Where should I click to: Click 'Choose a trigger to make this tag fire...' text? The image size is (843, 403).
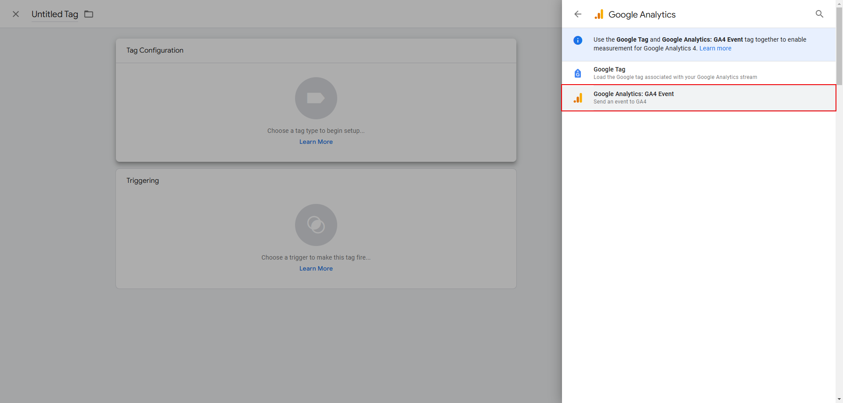[x=316, y=257]
